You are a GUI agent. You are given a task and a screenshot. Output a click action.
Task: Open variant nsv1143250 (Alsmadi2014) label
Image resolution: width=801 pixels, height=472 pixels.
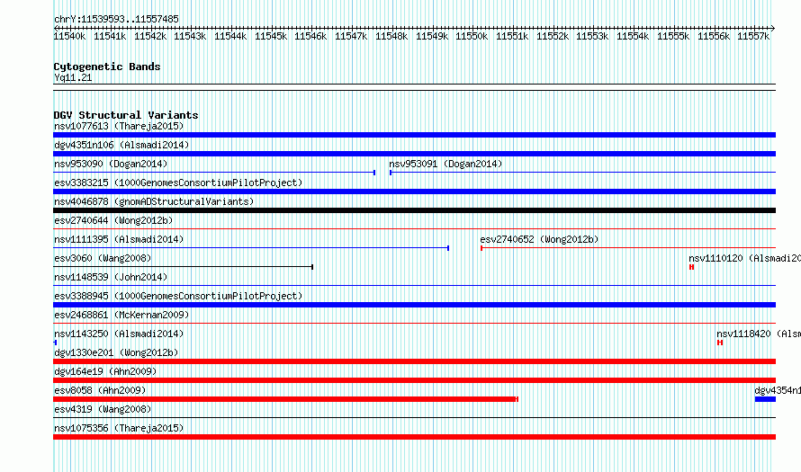(x=119, y=334)
